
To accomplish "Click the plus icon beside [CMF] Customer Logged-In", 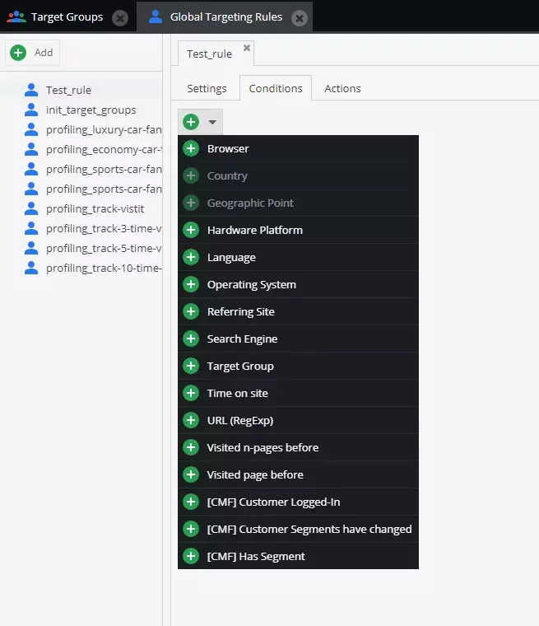I will pos(191,502).
